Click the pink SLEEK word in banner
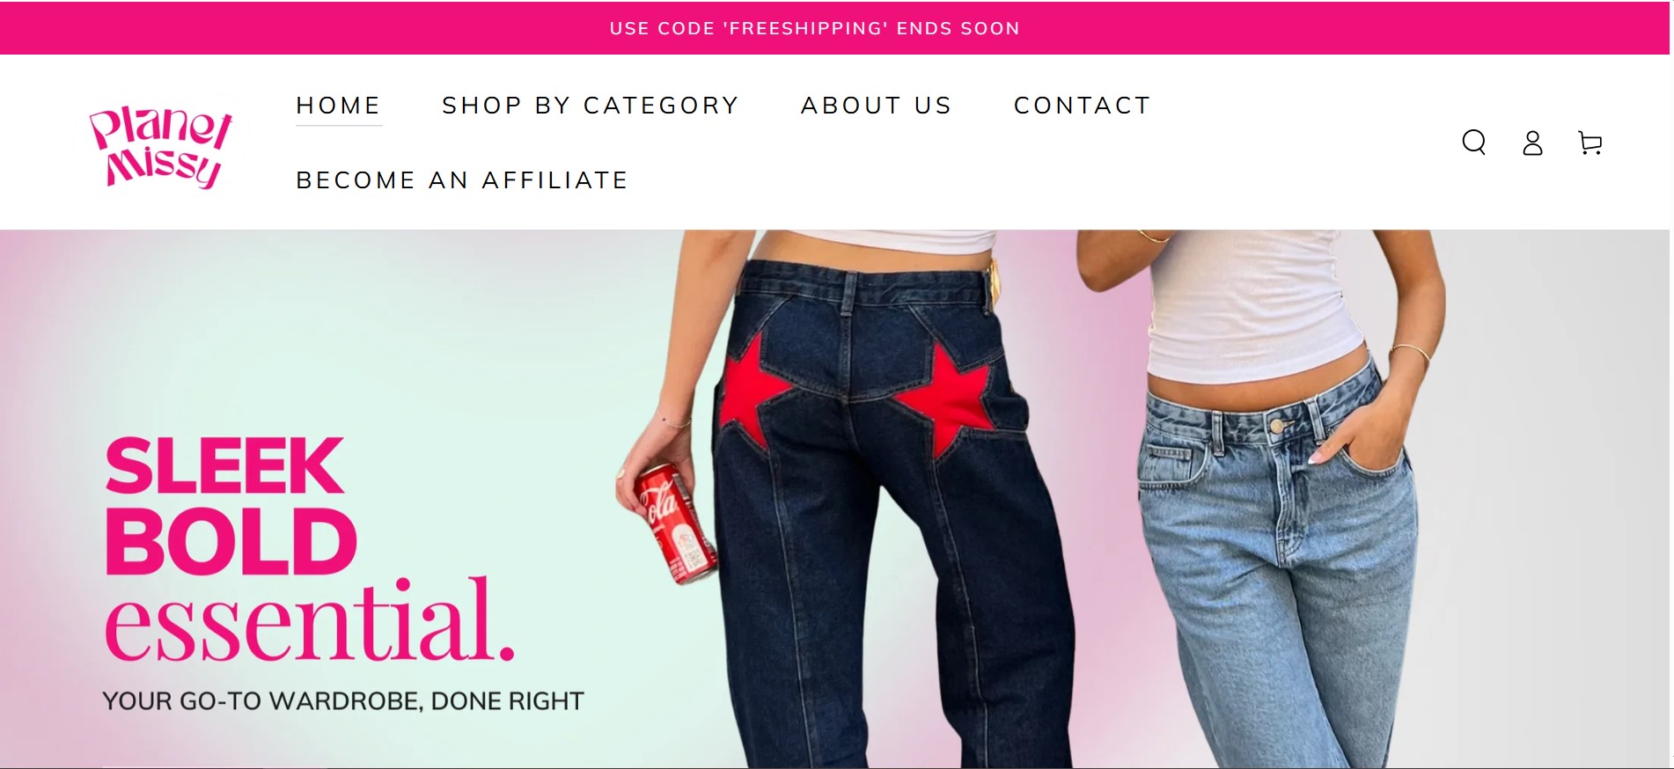Image resolution: width=1674 pixels, height=769 pixels. (x=224, y=465)
